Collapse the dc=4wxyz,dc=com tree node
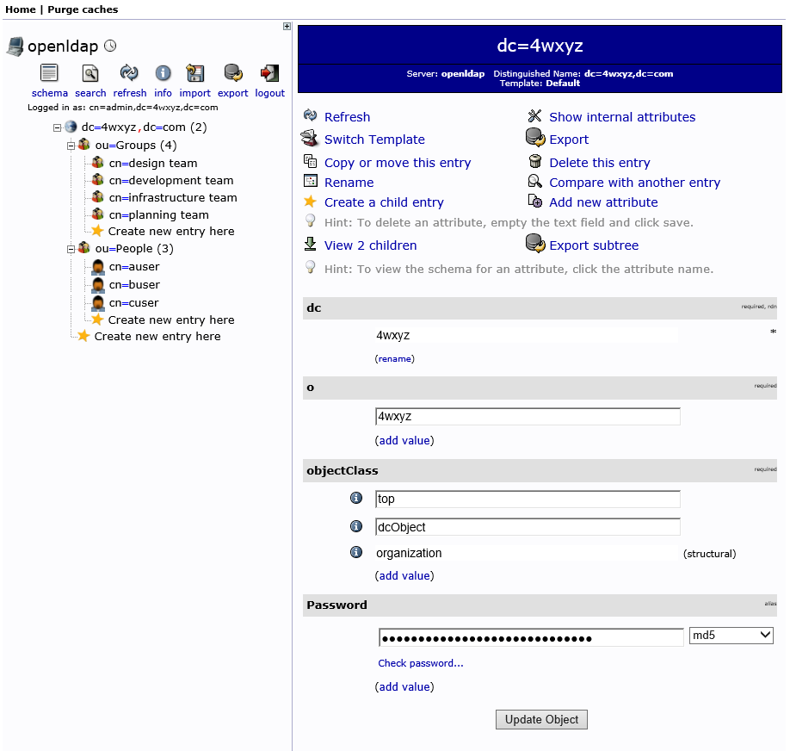 click(57, 127)
